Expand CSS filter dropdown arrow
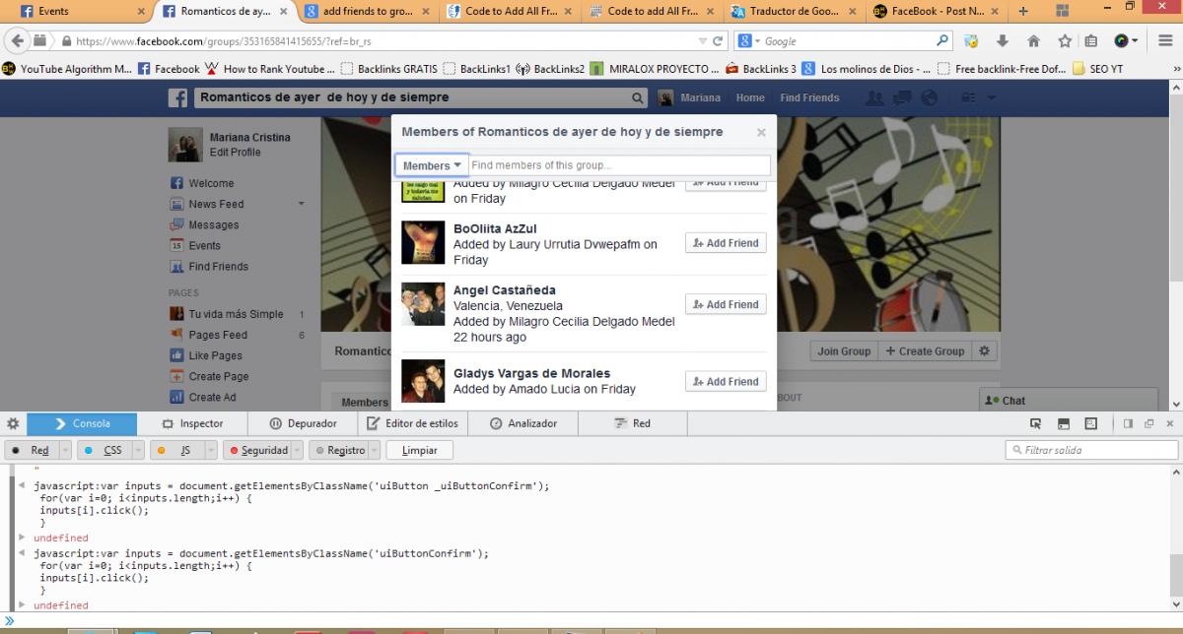This screenshot has height=634, width=1183. [137, 450]
